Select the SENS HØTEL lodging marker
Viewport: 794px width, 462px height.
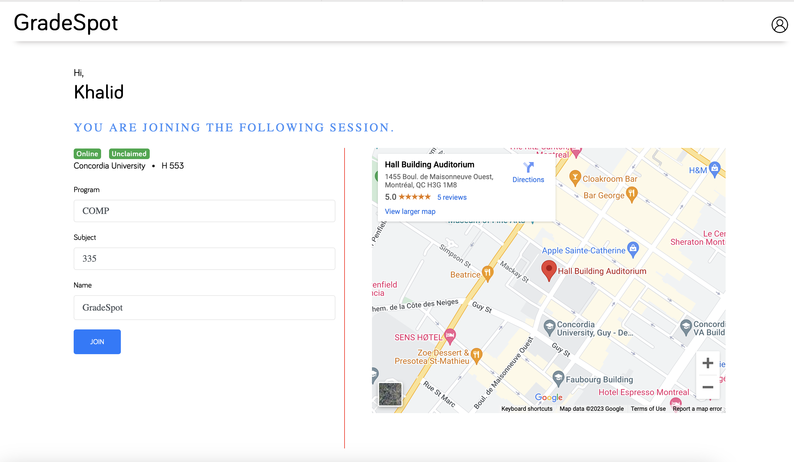coord(450,336)
